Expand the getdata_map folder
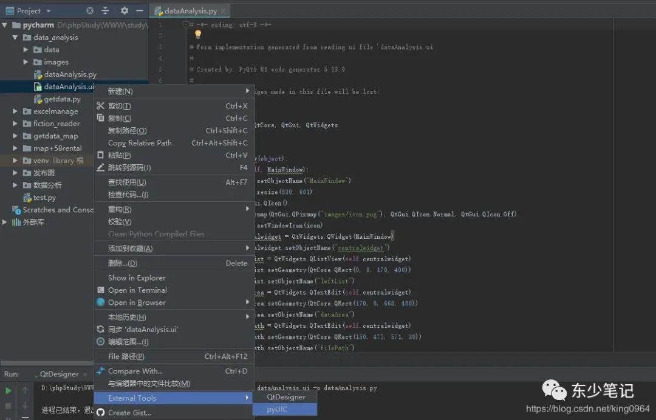Screen dimensions: 656x420 coord(15,136)
